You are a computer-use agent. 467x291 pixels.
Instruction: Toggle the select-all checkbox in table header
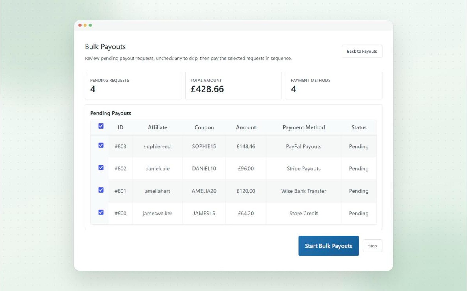(x=101, y=126)
